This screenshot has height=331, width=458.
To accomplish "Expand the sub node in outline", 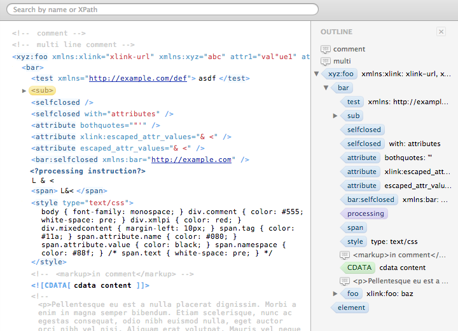I will click(335, 116).
